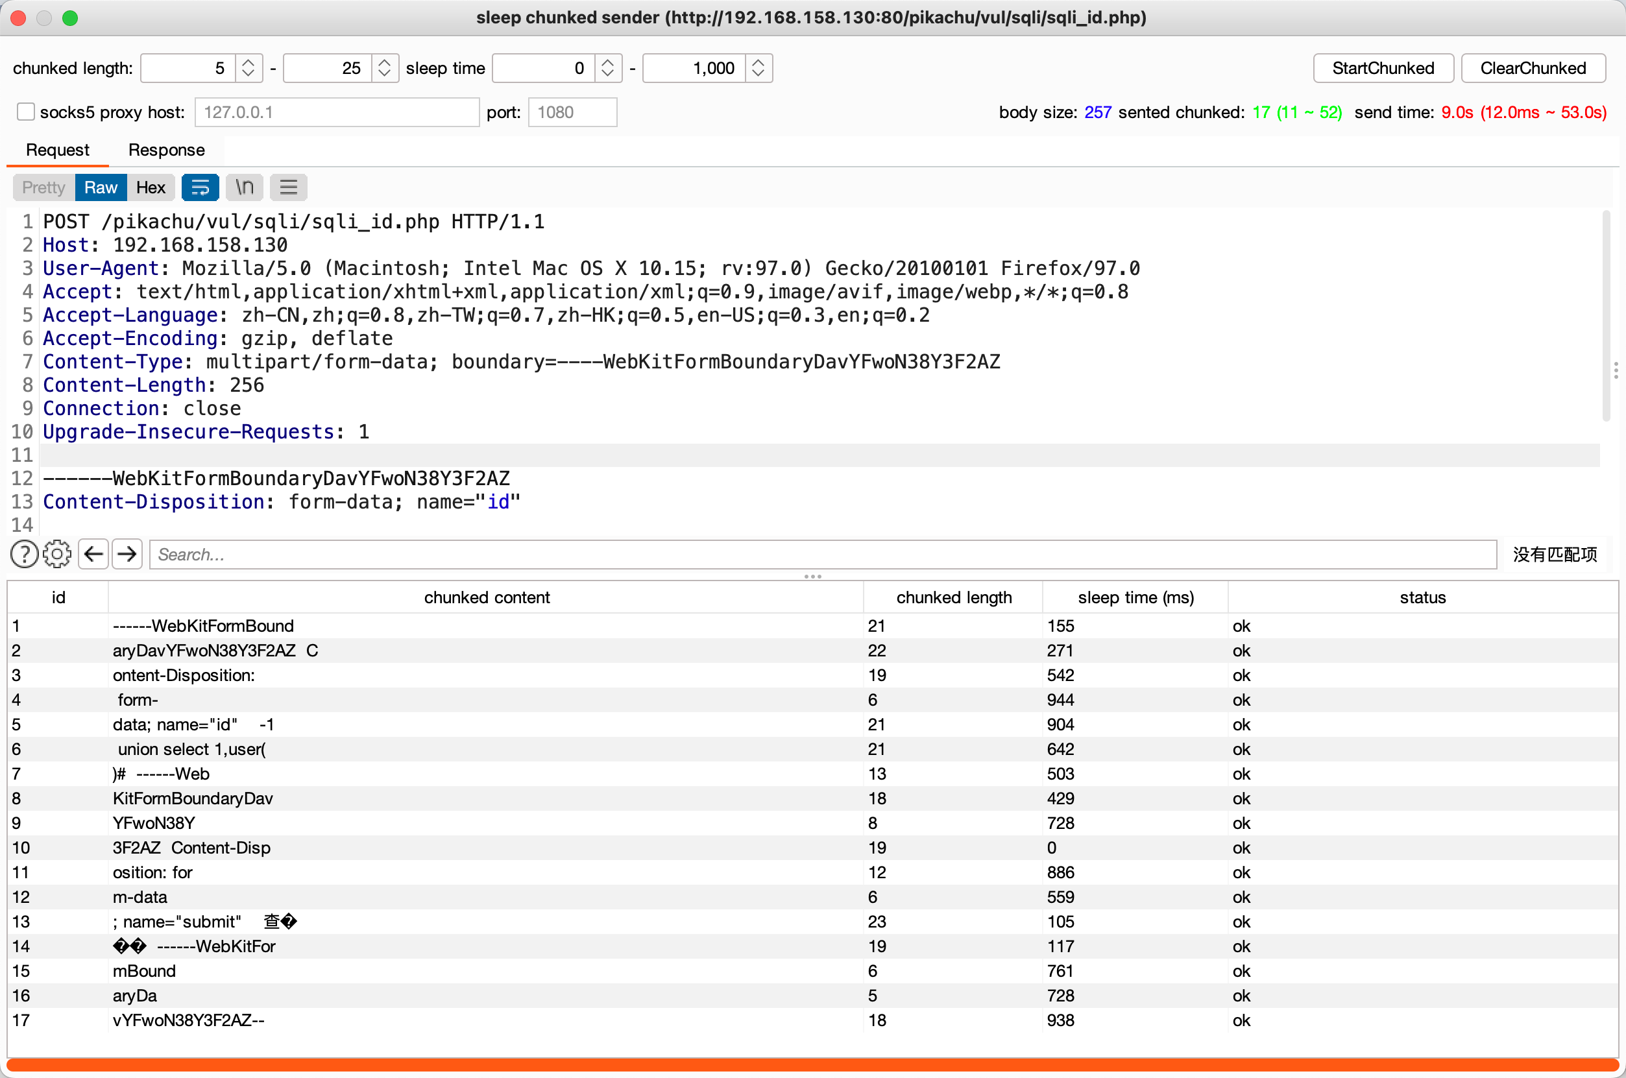Click the minimum chunked length stepper

[x=249, y=68]
